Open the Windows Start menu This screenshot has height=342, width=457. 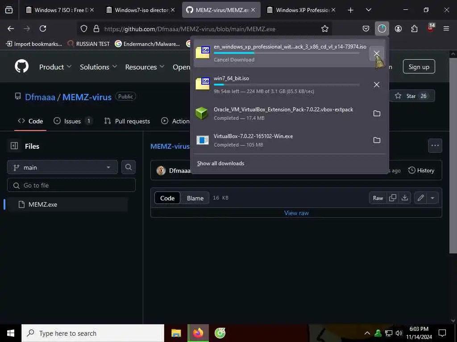coord(11,333)
